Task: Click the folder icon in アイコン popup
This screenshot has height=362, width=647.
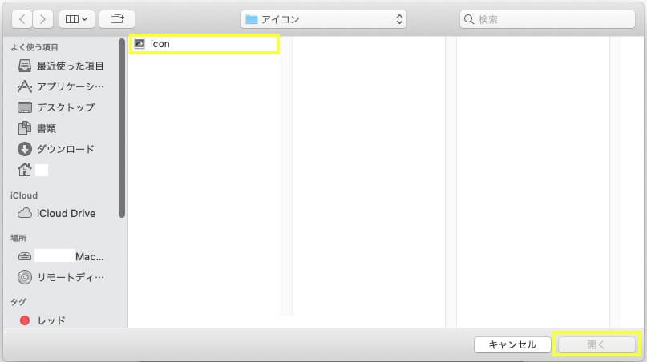Action: click(251, 19)
